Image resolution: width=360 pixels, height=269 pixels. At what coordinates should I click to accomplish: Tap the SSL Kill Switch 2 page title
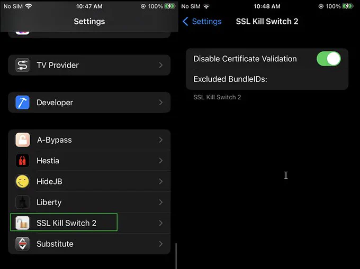point(267,21)
